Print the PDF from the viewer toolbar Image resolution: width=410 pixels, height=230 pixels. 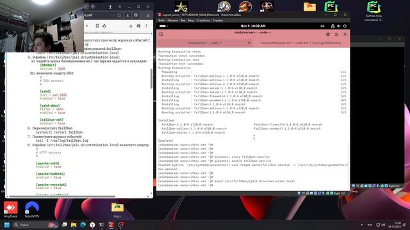point(138,26)
